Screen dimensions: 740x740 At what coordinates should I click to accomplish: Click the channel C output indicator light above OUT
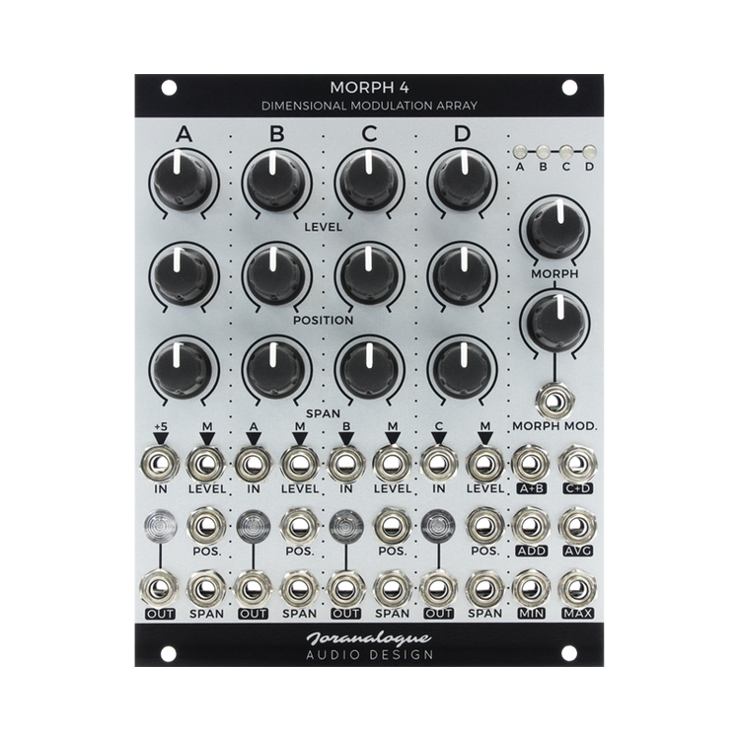pos(346,526)
